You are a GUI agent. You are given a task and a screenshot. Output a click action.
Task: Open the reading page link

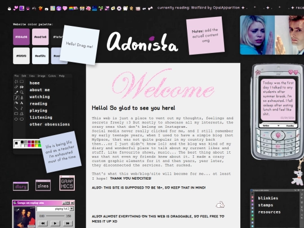(x=38, y=104)
